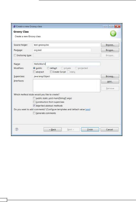The image size is (136, 202).
Task: Toggle the static modifier checkbox
Action: click(68, 72)
